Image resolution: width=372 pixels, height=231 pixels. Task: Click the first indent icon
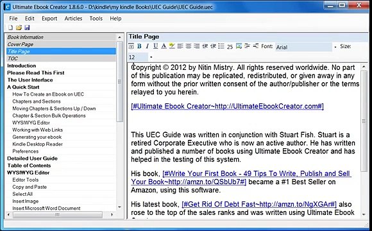tap(205, 46)
